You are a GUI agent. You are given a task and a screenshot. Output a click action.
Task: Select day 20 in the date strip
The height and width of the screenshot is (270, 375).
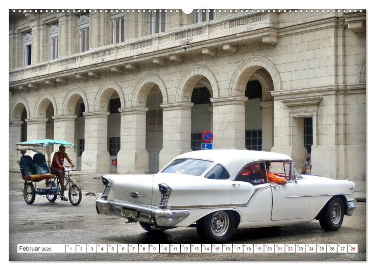tap(269, 249)
